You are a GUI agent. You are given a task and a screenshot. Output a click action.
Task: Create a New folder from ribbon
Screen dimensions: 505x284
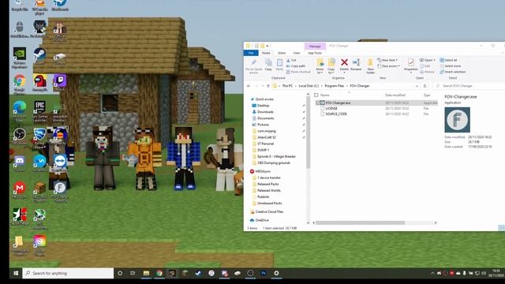coord(370,66)
